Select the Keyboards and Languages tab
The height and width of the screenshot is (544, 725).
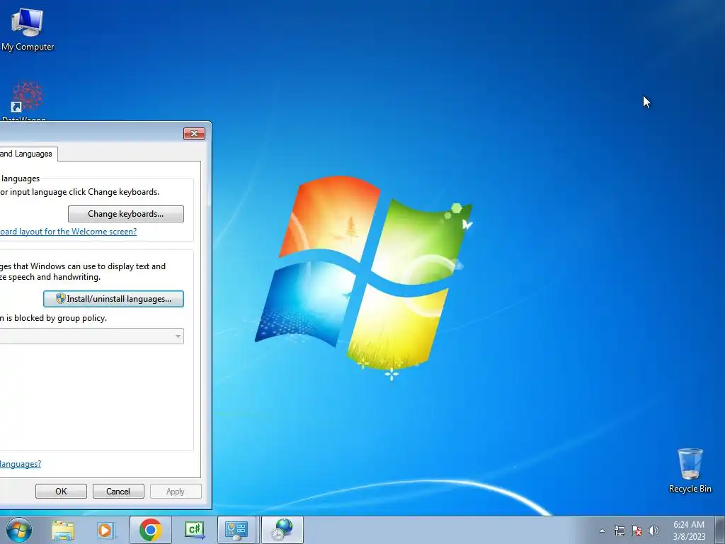pos(28,154)
